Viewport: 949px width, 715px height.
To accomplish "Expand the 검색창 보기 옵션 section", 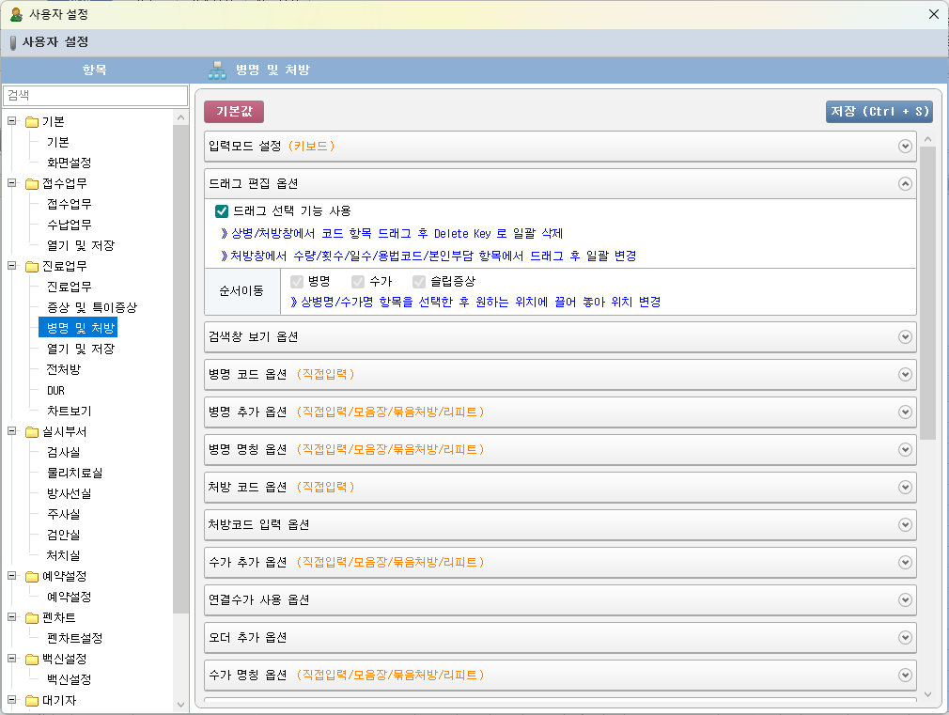I will (x=905, y=336).
